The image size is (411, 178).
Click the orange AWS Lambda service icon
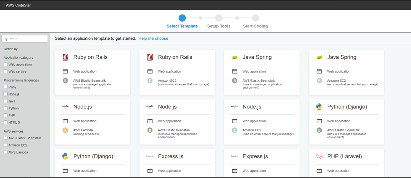65,130
